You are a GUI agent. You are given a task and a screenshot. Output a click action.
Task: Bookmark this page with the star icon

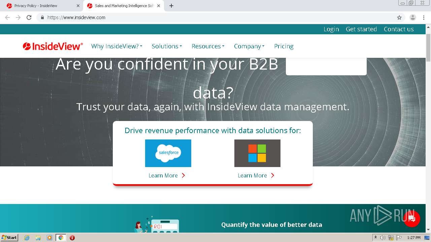(x=399, y=17)
